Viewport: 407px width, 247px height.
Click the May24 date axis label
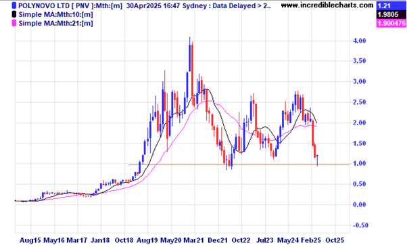(x=288, y=240)
